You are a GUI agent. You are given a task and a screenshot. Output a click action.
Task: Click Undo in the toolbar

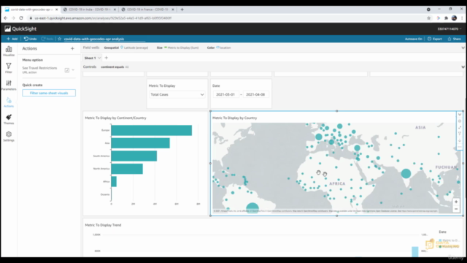click(x=30, y=39)
